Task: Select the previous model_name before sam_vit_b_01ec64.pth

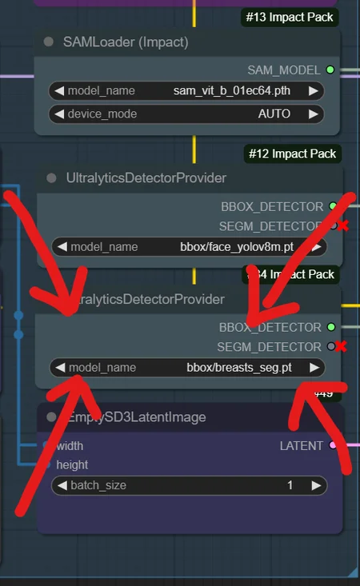Action: 59,91
